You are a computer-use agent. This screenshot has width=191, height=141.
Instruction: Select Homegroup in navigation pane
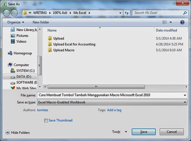tap(20, 53)
